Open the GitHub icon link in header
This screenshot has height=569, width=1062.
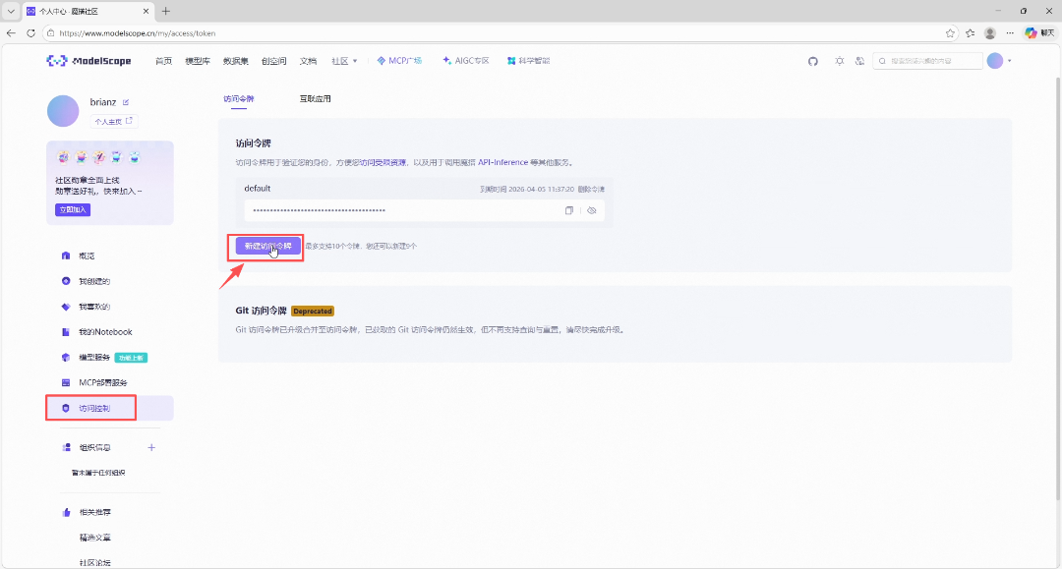[x=813, y=61]
